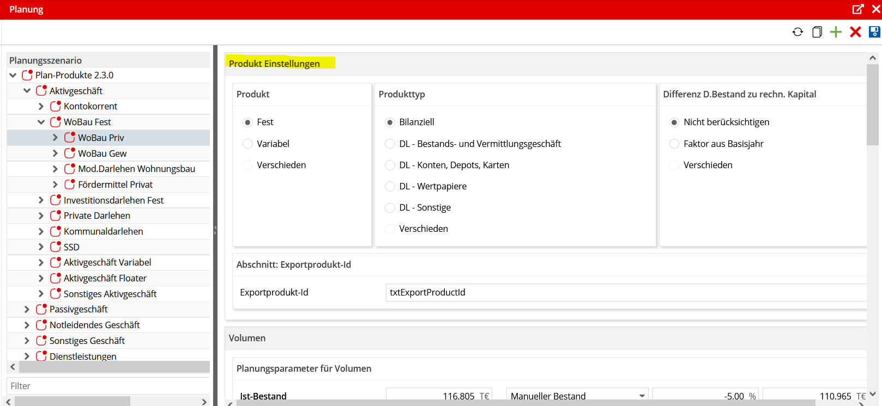This screenshot has width=882, height=406.
Task: Select Kommunaldarlehen in the tree
Action: click(x=103, y=231)
